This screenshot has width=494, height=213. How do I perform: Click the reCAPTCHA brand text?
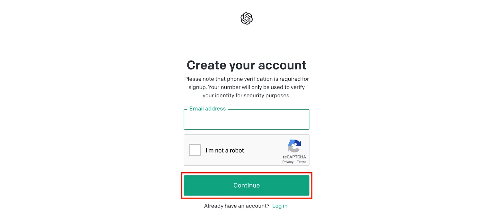(294, 157)
